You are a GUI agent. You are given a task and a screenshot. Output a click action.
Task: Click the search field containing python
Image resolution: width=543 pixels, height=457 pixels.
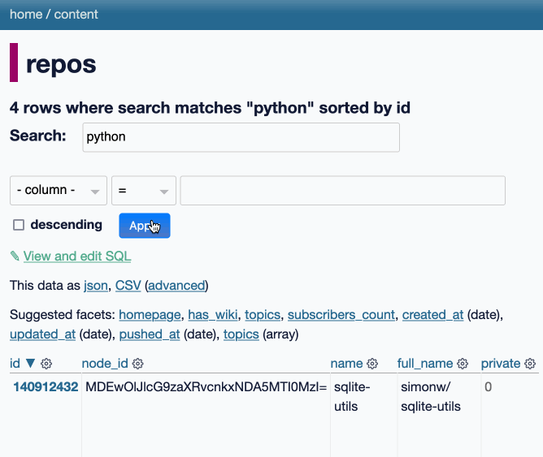click(241, 137)
